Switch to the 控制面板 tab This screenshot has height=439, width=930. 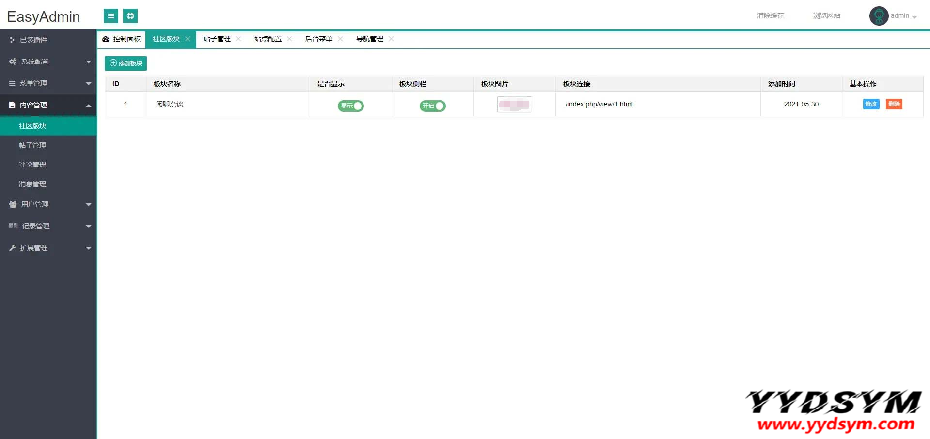tap(122, 39)
